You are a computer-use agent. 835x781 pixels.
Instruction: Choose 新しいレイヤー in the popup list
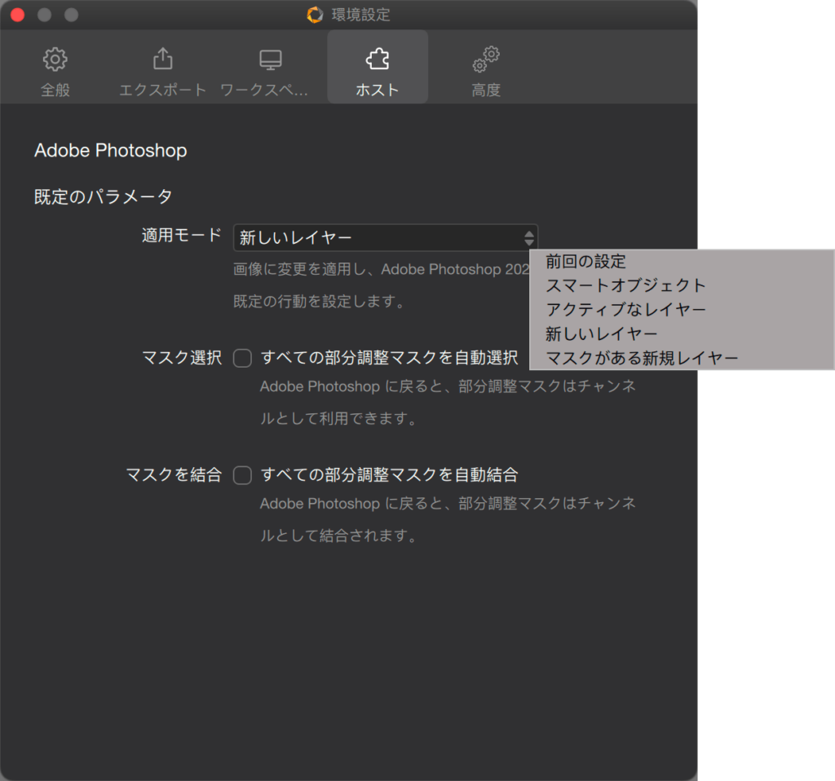pyautogui.click(x=602, y=333)
